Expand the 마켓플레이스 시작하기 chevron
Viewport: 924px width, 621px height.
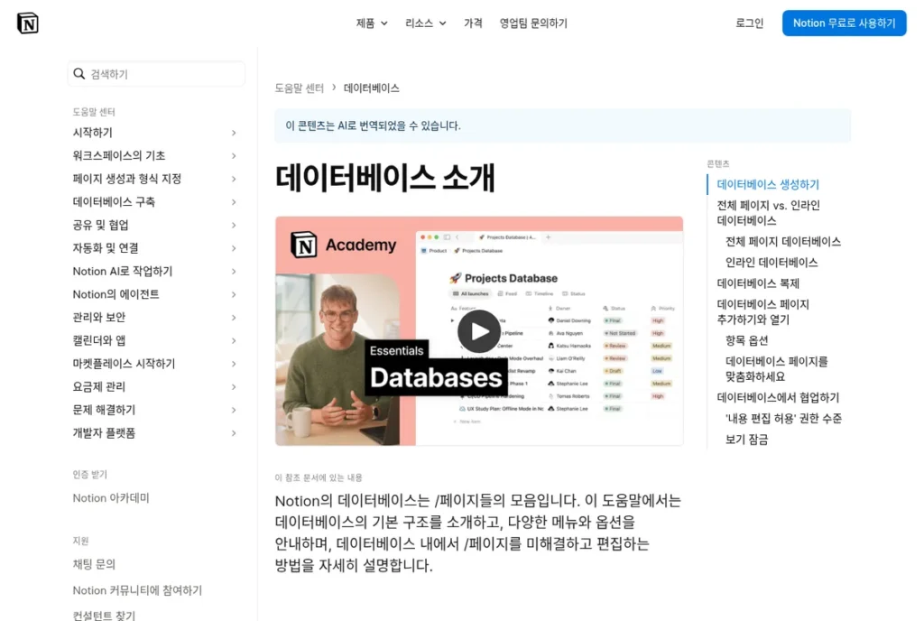(x=234, y=364)
